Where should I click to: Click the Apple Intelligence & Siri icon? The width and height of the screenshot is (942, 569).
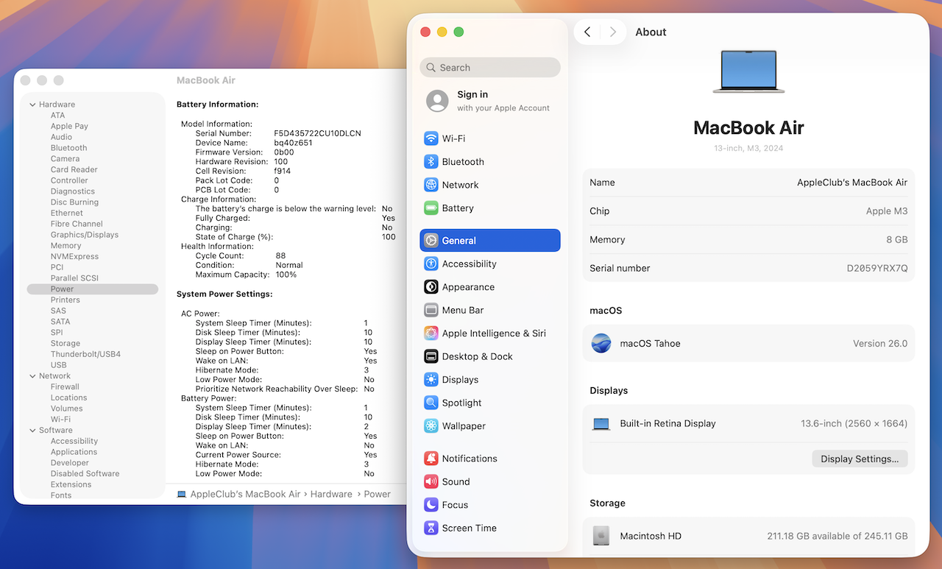click(431, 333)
